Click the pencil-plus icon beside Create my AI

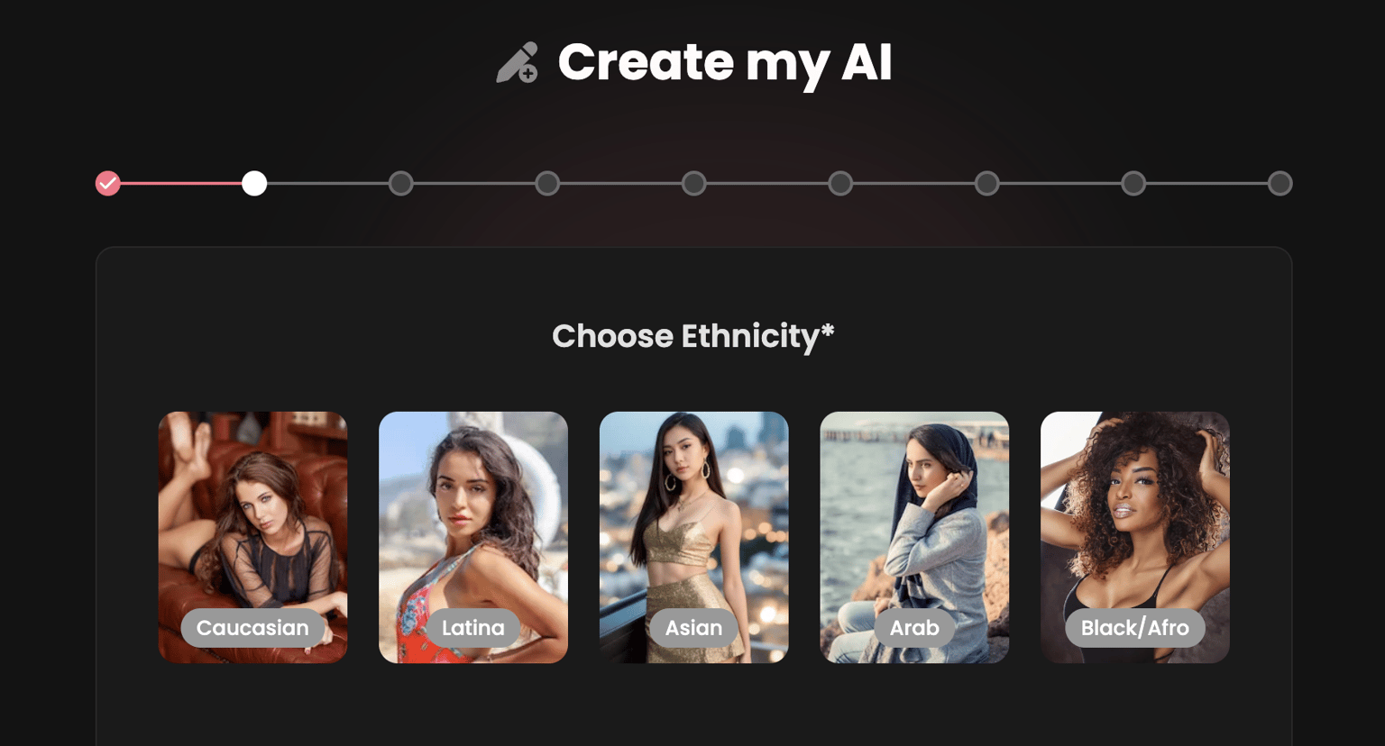pos(518,63)
